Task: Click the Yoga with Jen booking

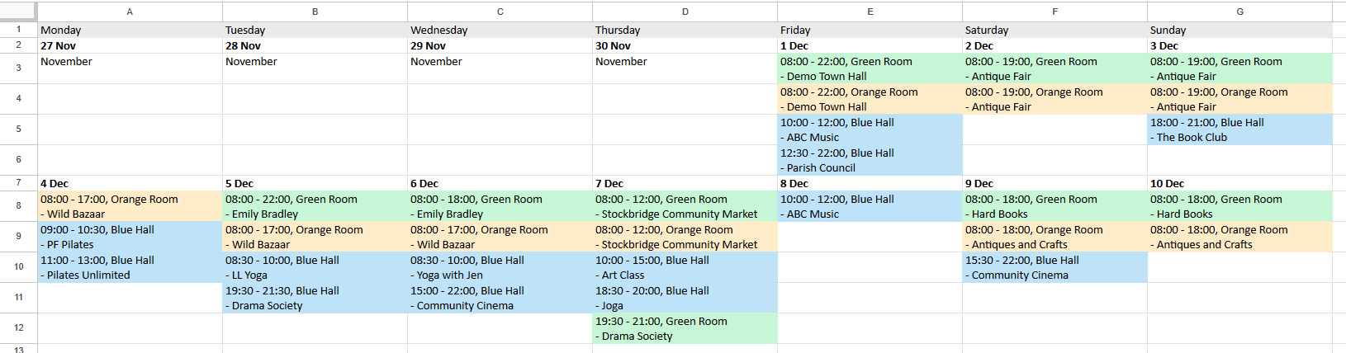Action: coord(500,267)
